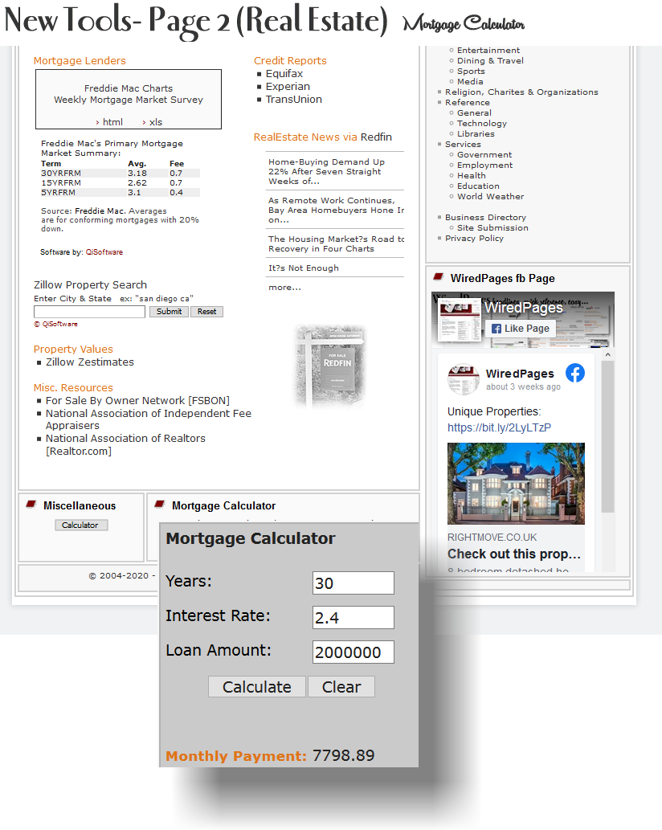This screenshot has width=662, height=830.
Task: Click the red book icon beside WiredPages fb Page
Action: coord(438,277)
